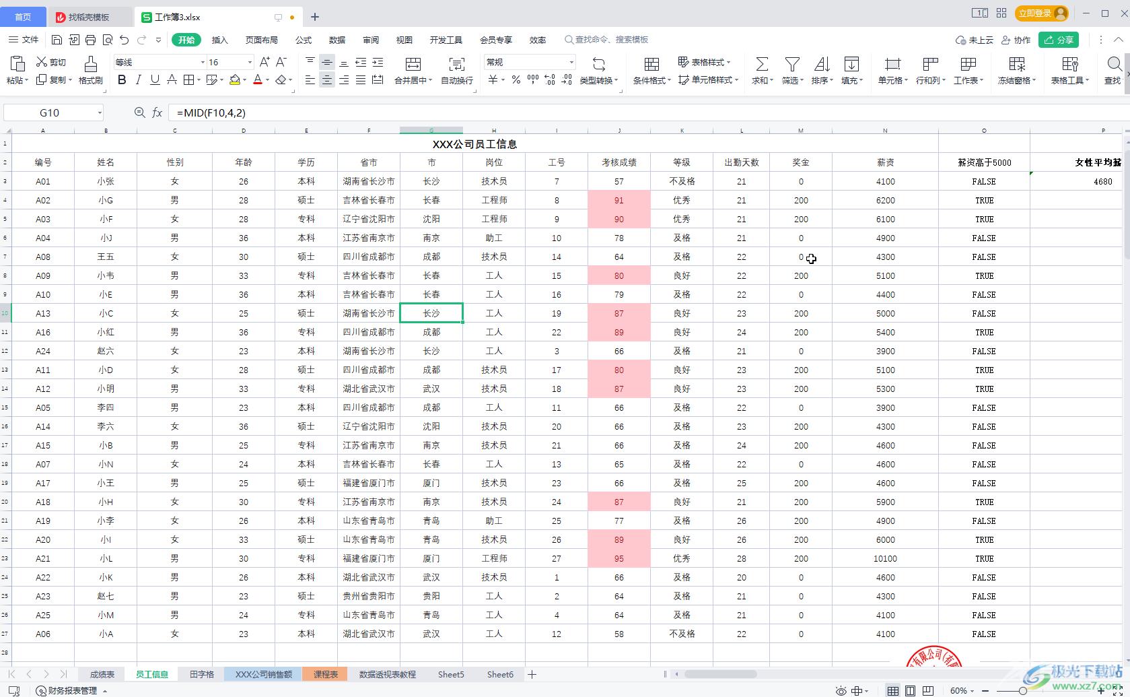This screenshot has height=697, width=1130.
Task: Open the number format dropdown
Action: click(571, 62)
